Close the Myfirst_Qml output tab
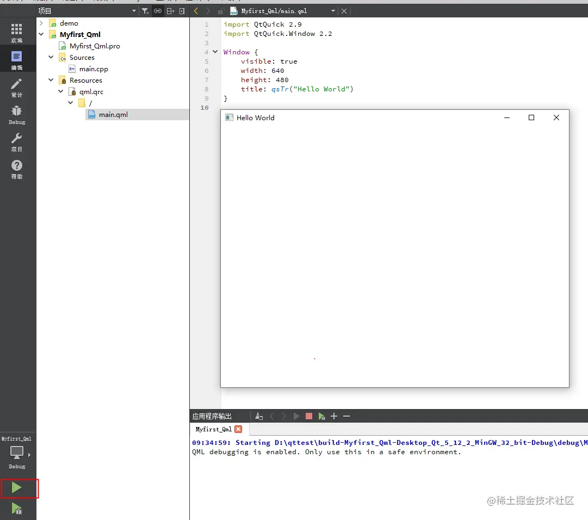The height and width of the screenshot is (520, 588). [238, 429]
